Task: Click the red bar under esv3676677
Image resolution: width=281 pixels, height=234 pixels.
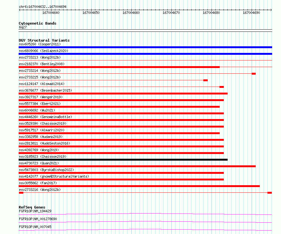Action: click(x=123, y=94)
